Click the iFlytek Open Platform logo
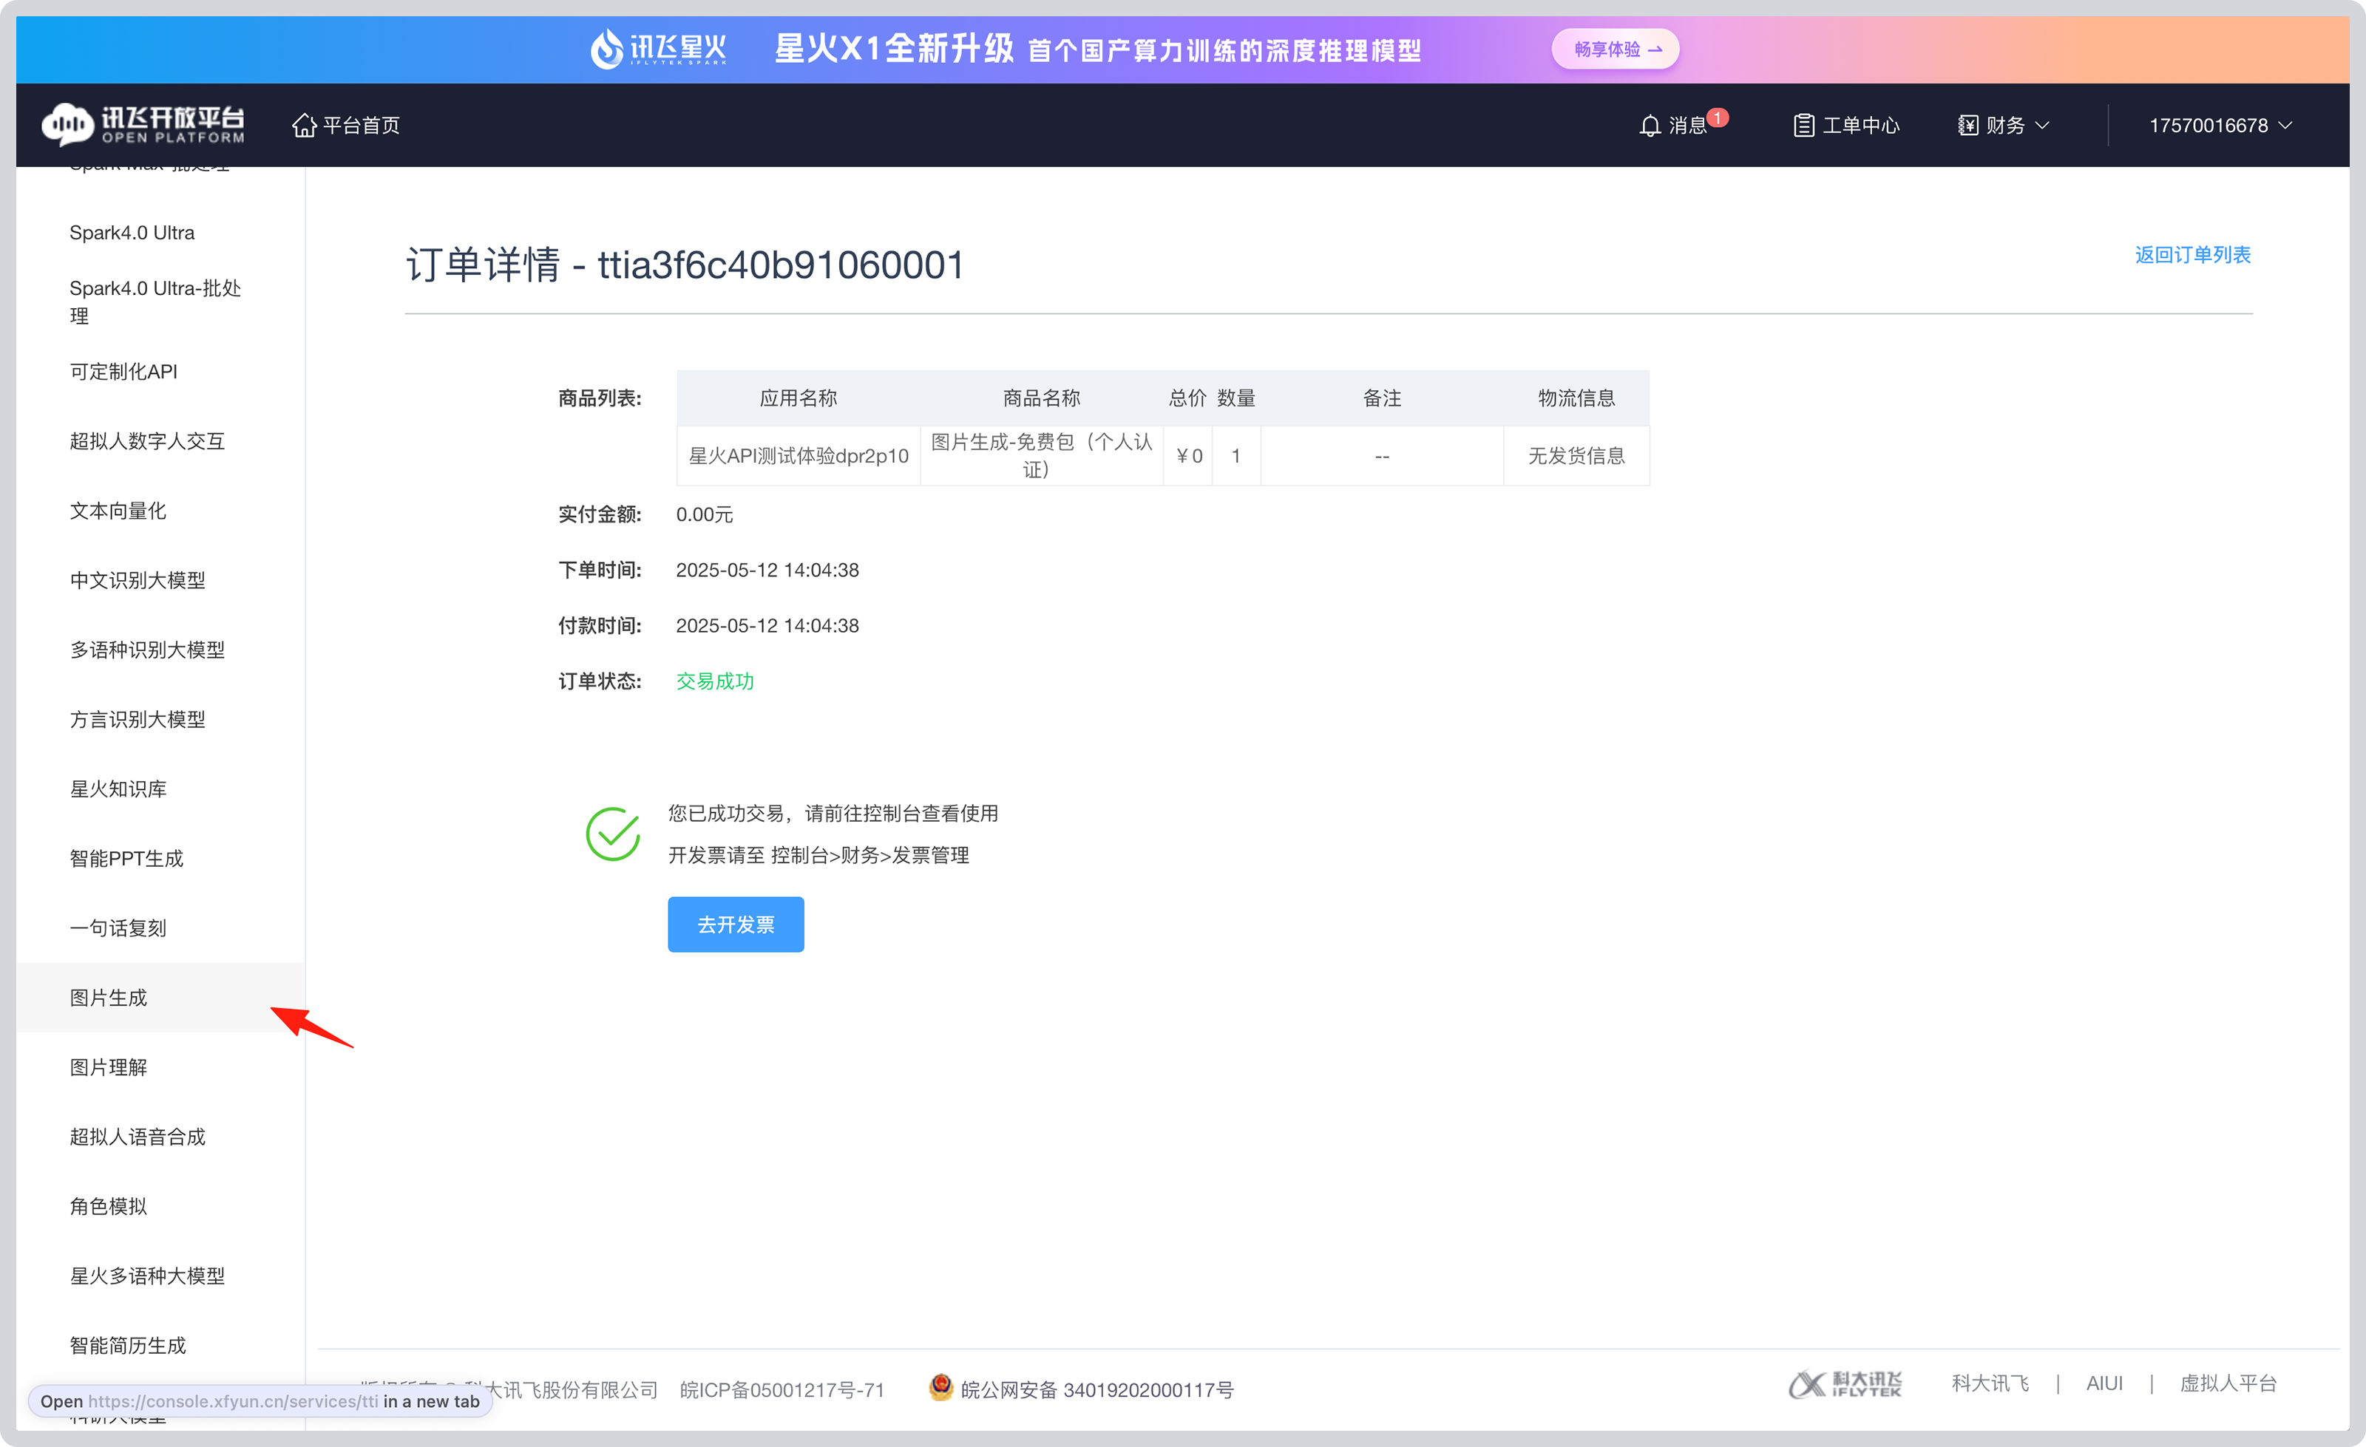The height and width of the screenshot is (1447, 2366). click(x=143, y=125)
